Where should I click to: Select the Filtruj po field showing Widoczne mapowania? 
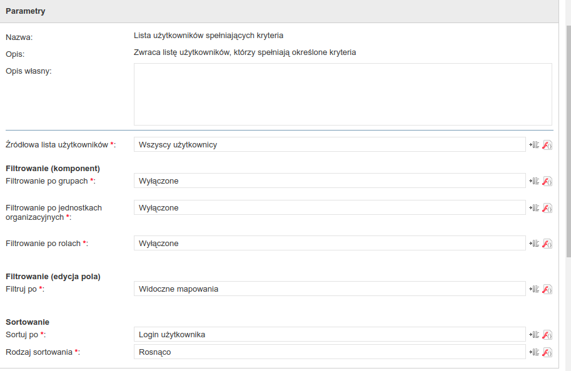pyautogui.click(x=330, y=289)
